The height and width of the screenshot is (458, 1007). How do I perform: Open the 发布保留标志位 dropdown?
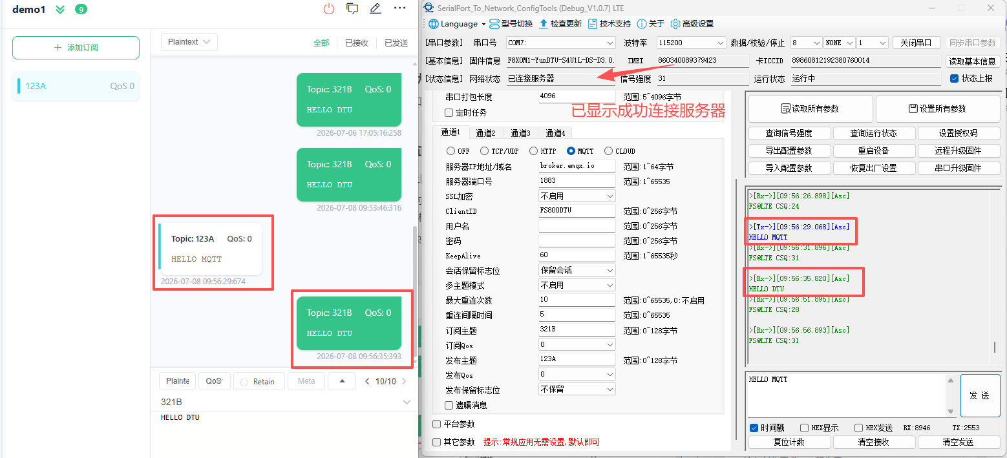click(x=577, y=389)
